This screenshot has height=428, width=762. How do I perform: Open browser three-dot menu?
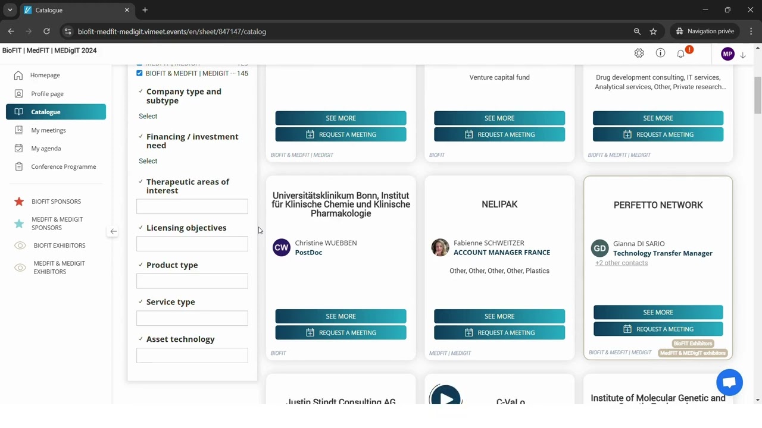point(751,32)
